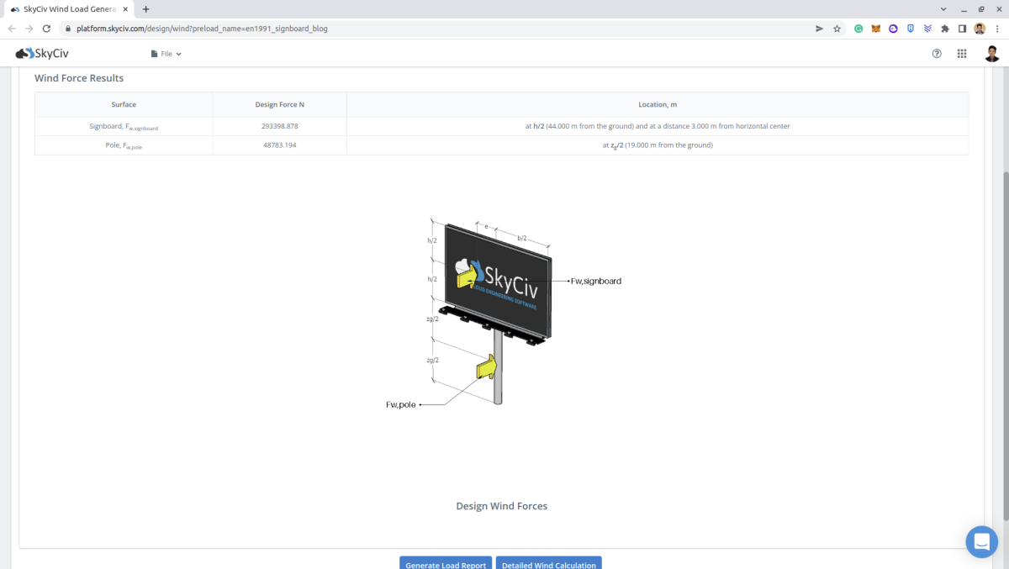Image resolution: width=1009 pixels, height=569 pixels.
Task: Click the SkyCiv logo in header
Action: coord(42,54)
